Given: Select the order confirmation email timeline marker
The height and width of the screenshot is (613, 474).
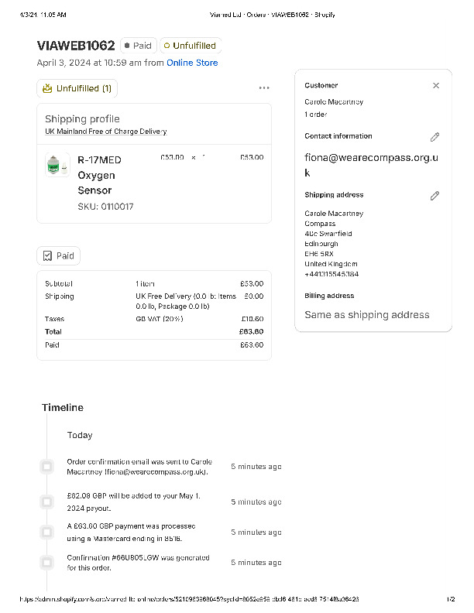Looking at the screenshot, I should (x=47, y=467).
